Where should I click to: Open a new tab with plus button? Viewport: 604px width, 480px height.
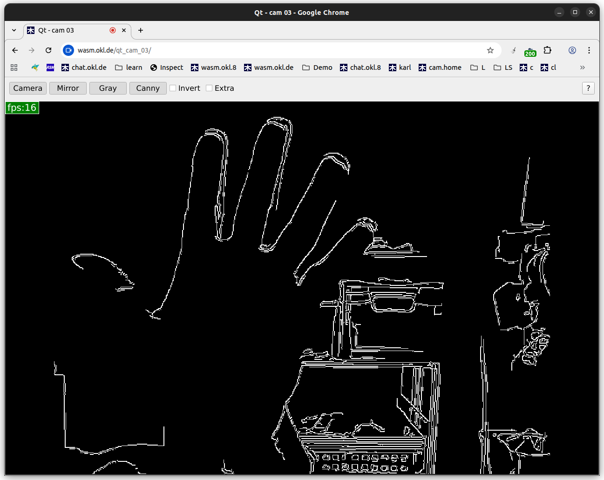click(x=141, y=30)
